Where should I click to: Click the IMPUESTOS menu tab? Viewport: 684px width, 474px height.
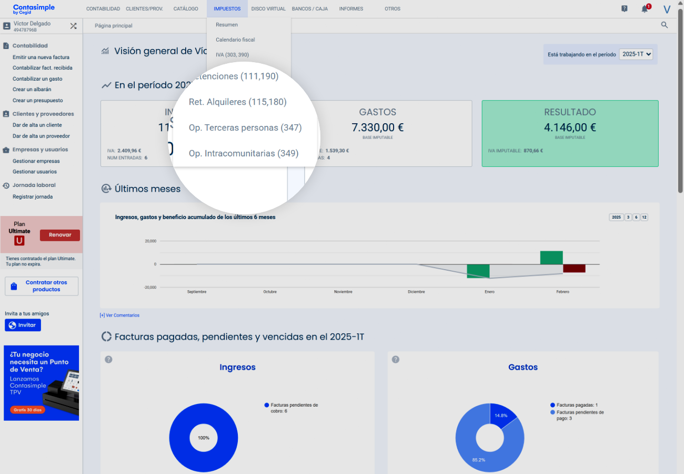(x=227, y=9)
